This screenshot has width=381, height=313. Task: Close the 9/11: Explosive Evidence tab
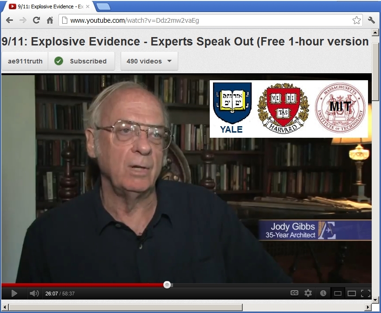[88, 6]
